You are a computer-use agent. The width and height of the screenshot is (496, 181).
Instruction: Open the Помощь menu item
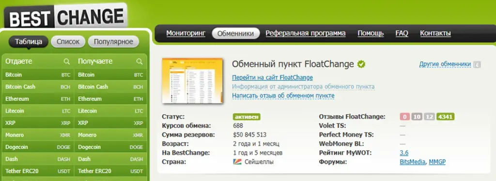(x=371, y=33)
